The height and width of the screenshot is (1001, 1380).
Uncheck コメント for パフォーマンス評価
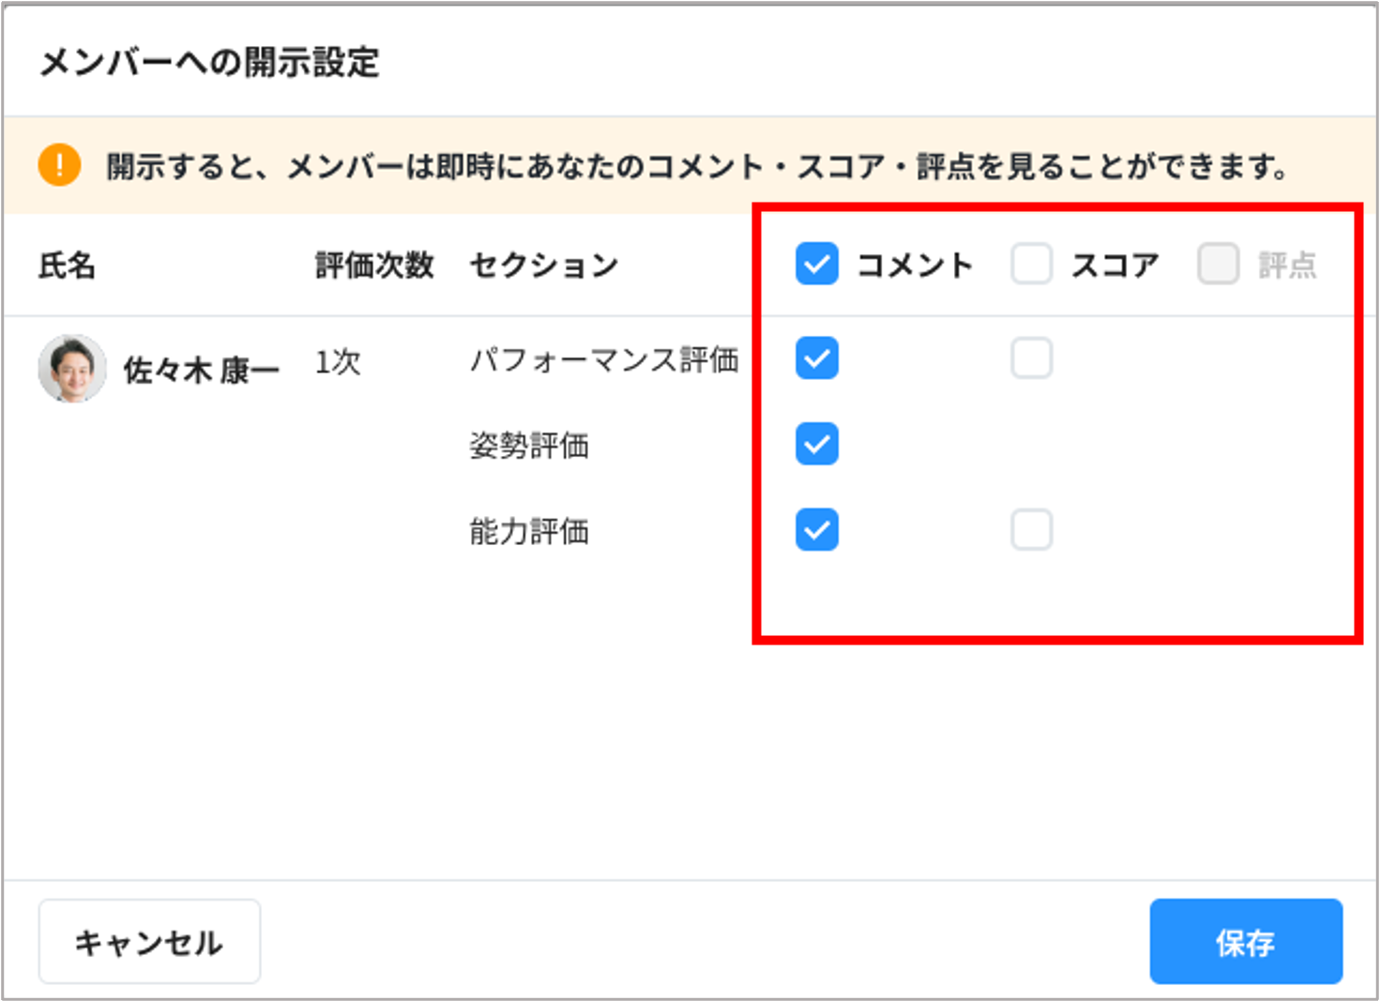pyautogui.click(x=815, y=357)
